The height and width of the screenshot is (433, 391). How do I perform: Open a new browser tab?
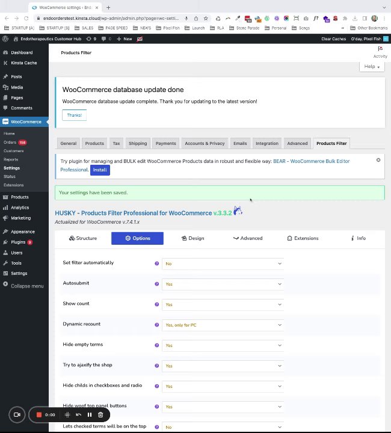point(108,7)
